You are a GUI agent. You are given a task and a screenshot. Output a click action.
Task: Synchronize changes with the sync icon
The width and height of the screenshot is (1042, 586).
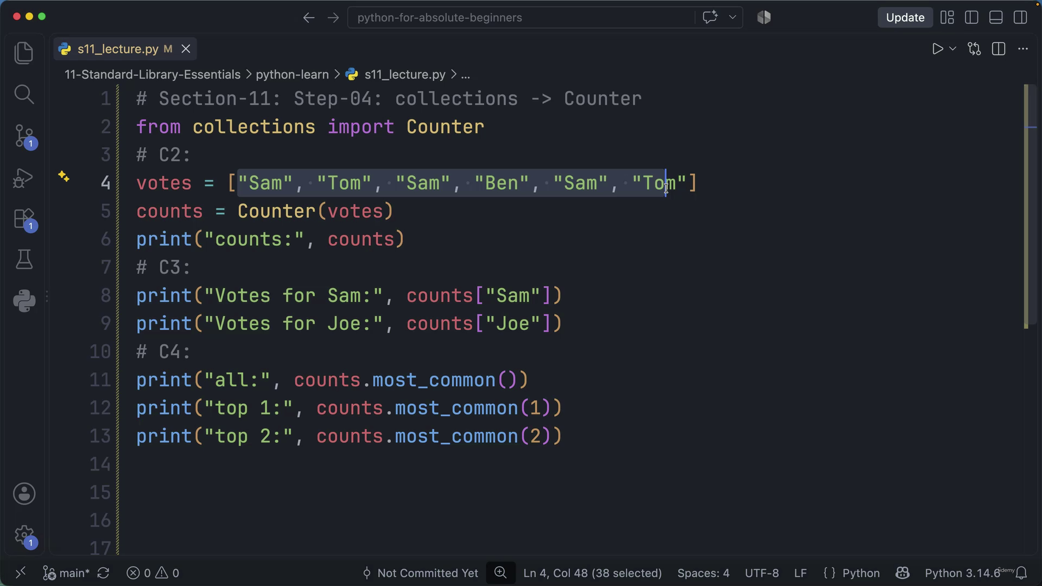(103, 573)
